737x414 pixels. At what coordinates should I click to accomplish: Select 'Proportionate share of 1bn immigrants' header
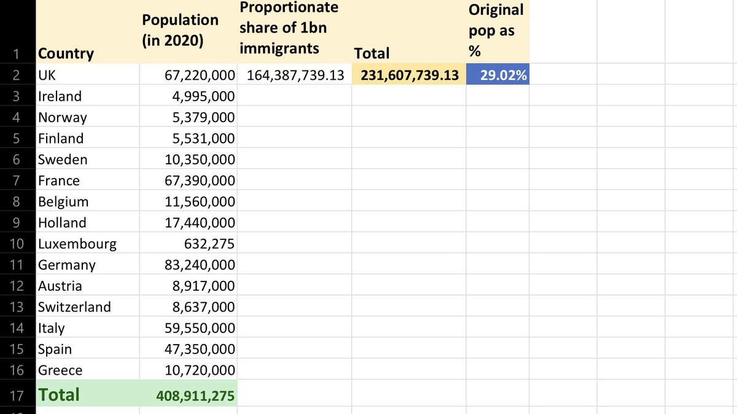294,31
